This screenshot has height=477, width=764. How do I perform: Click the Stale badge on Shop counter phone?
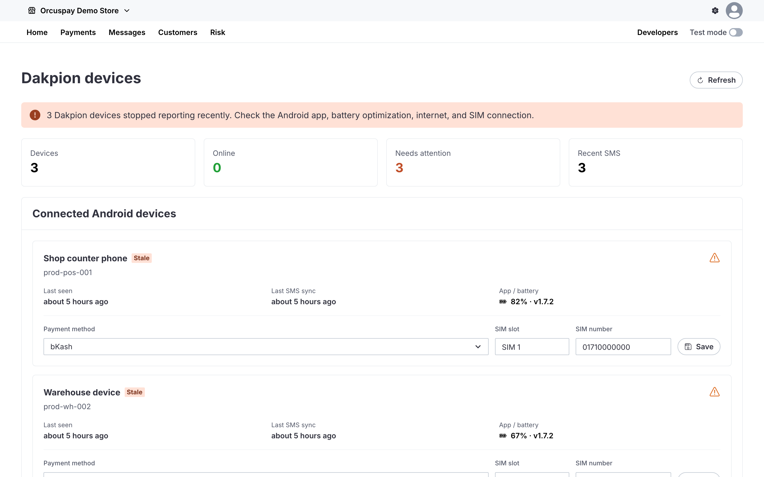point(141,258)
